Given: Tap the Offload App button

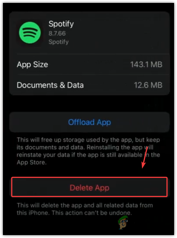Looking at the screenshot, I should pos(90,122).
